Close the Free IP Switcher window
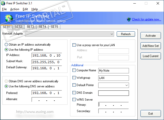Screen dimensions: 164x120 click(158, 3)
